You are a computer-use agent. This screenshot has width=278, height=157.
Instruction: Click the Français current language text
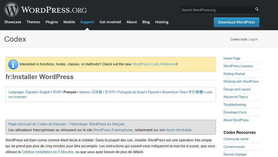pyautogui.click(x=70, y=92)
